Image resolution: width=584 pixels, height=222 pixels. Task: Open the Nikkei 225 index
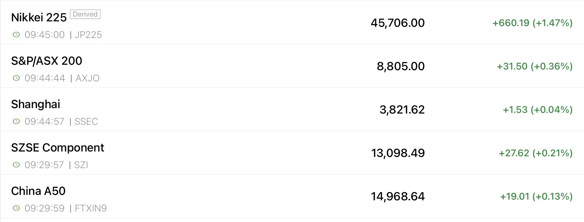pyautogui.click(x=39, y=18)
